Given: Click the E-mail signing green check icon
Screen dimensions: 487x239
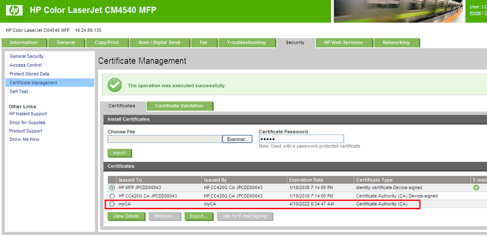Looking at the screenshot, I should coord(476,188).
